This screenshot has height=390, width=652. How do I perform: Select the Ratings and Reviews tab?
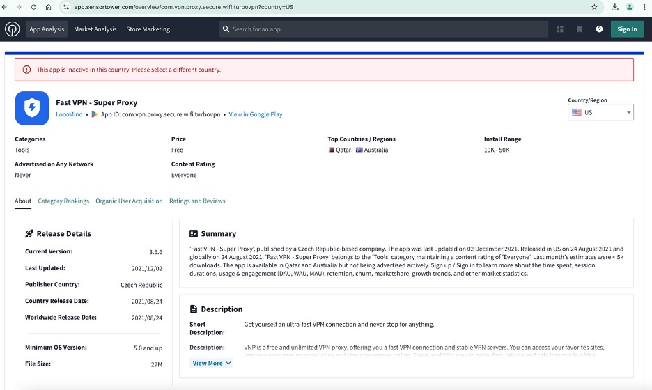[197, 201]
